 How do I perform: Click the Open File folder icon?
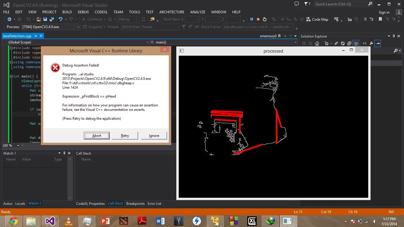click(39, 19)
